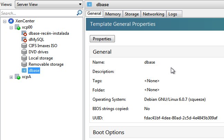This screenshot has width=224, height=140.
Task: Open the Logs tab
Action: click(x=174, y=14)
